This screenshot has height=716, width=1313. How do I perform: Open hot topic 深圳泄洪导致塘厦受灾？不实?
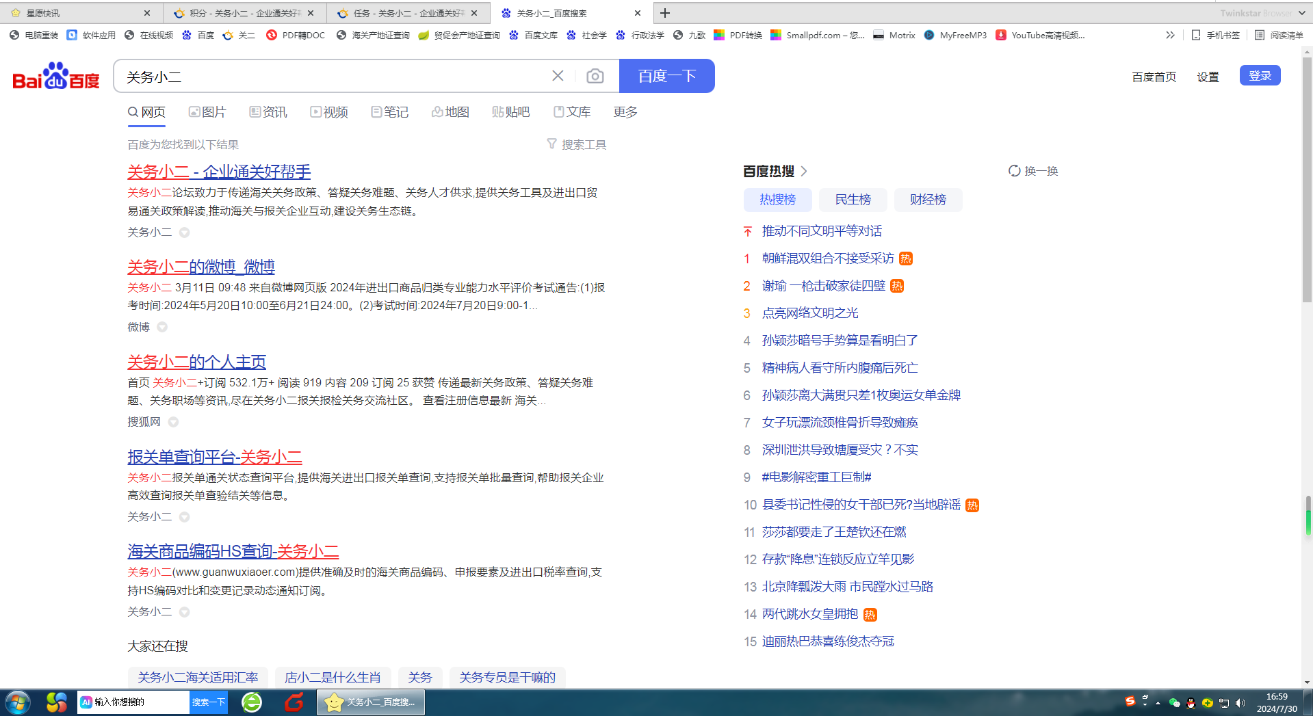840,450
